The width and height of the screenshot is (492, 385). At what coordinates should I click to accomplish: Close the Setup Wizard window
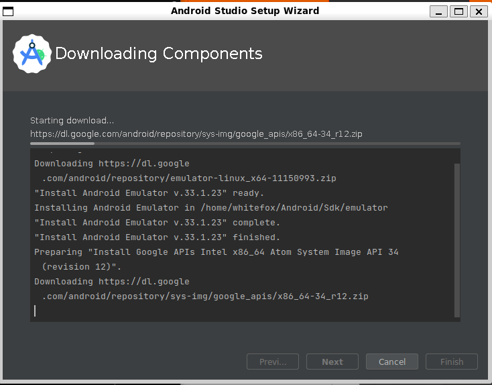[x=479, y=11]
